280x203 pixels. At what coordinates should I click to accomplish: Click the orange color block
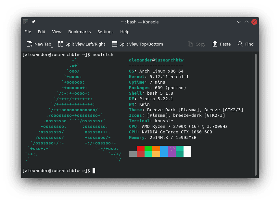tap(156, 148)
